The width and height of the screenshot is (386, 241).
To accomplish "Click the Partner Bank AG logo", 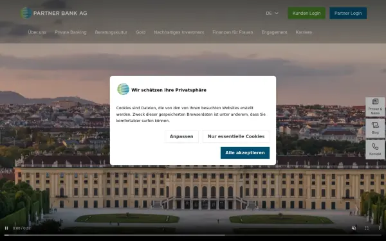I will click(53, 13).
